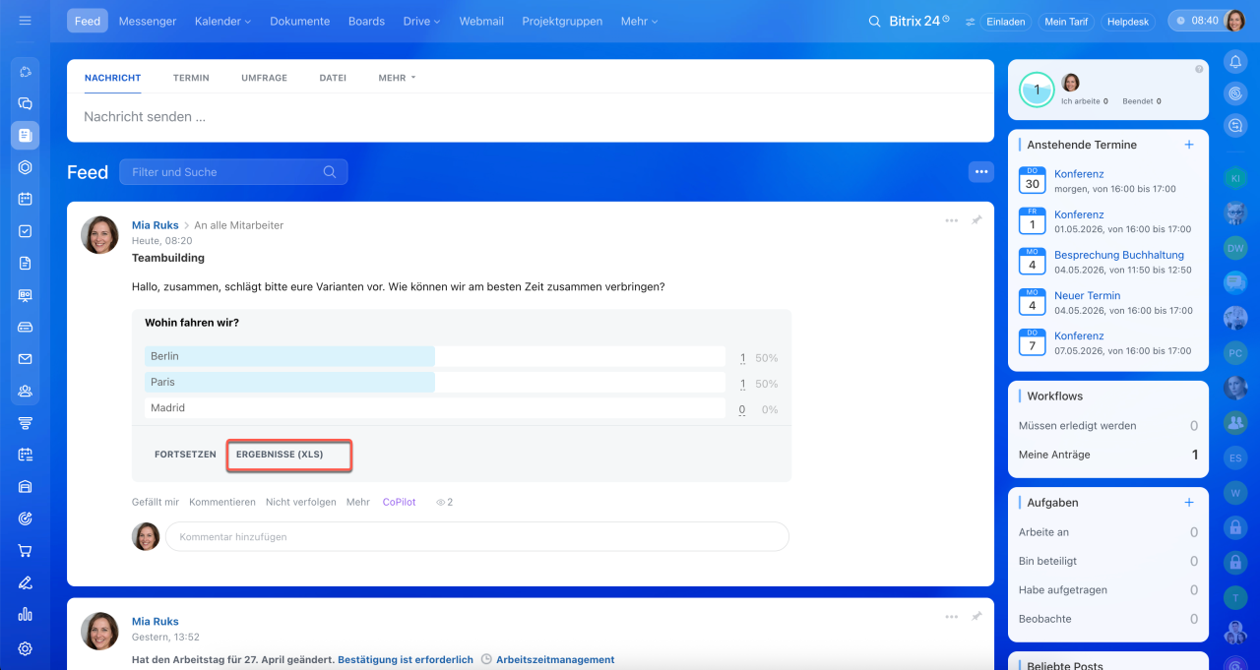Switch to the Umfrage tab
The height and width of the screenshot is (670, 1260).
coord(264,78)
